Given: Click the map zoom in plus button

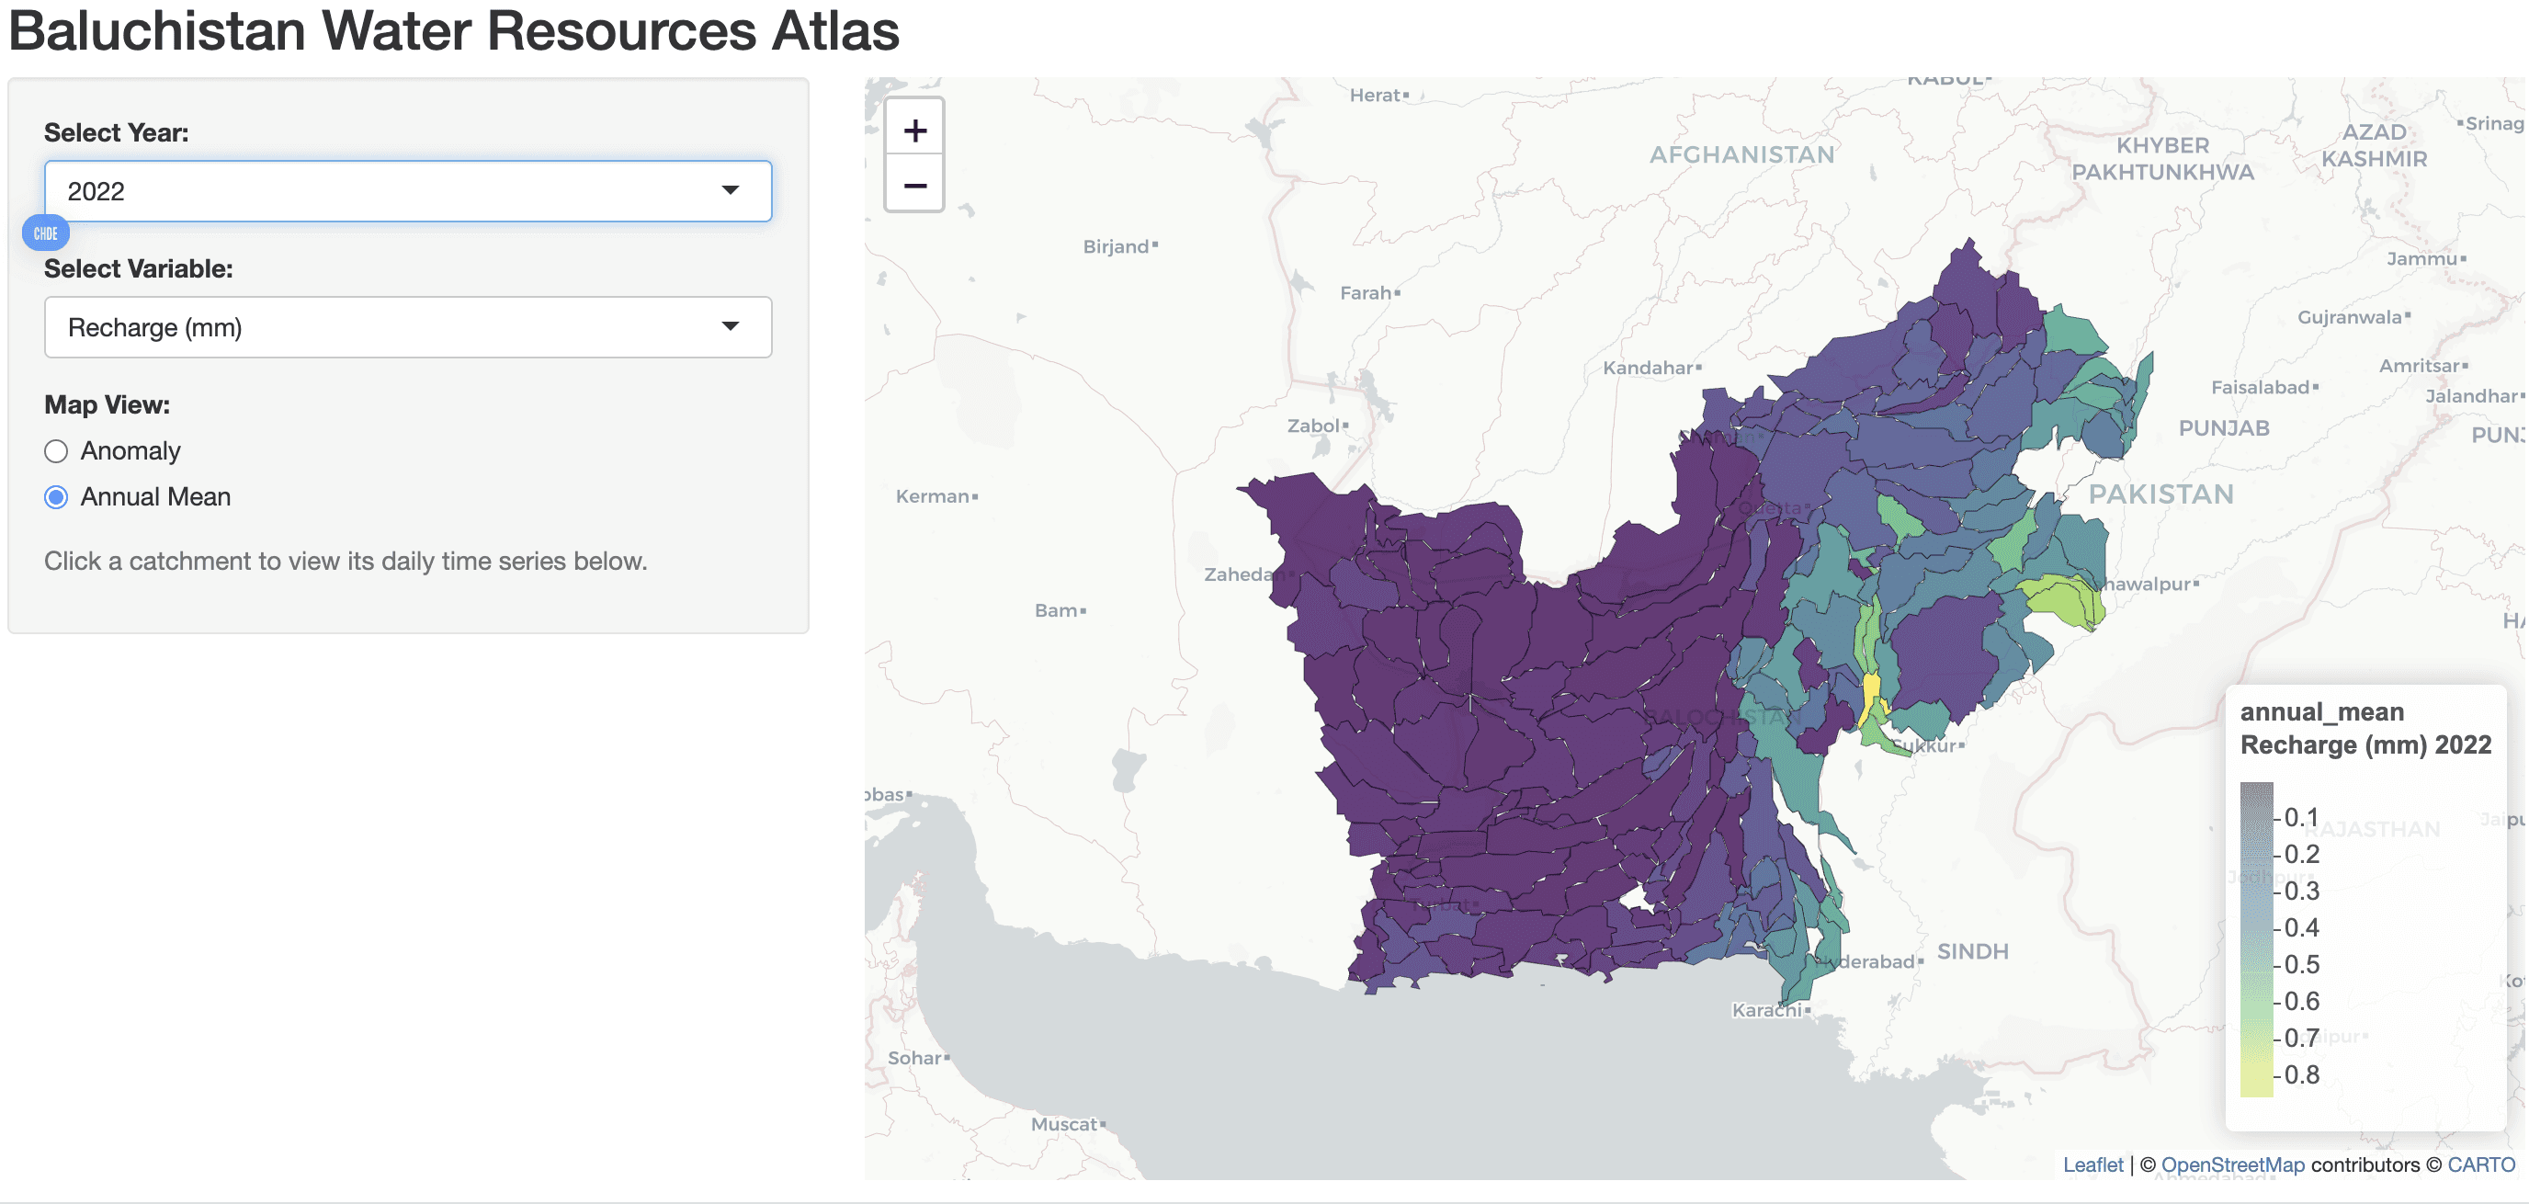Looking at the screenshot, I should pos(914,130).
